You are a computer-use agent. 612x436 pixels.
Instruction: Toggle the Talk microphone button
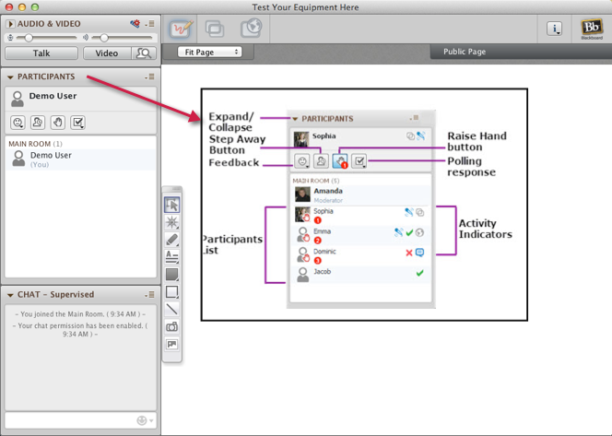[x=41, y=53]
